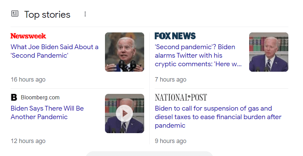Open the Fox News 'Second pandemic'? headline
The height and width of the screenshot is (156, 303).
198,55
